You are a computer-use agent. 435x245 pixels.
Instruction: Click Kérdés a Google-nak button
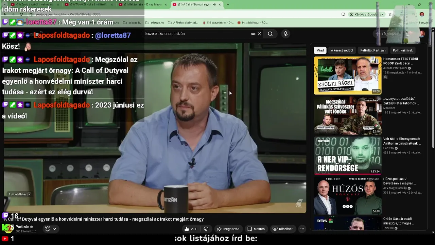[367, 14]
